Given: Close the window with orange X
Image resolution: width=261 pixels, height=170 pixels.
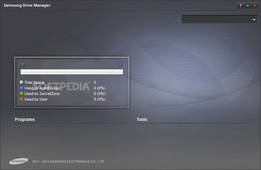Looking at the screenshot, I should pyautogui.click(x=255, y=6).
